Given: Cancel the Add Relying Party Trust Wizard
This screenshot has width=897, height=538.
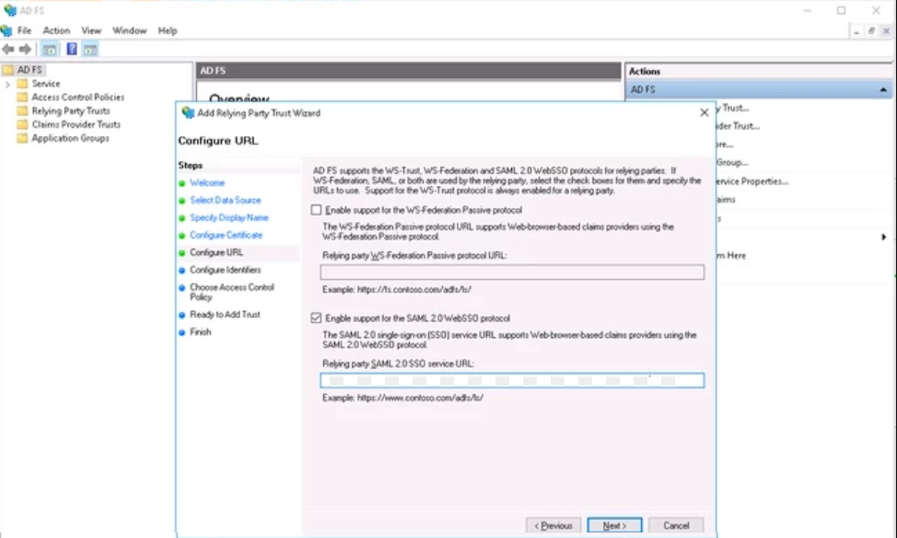Looking at the screenshot, I should point(676,525).
